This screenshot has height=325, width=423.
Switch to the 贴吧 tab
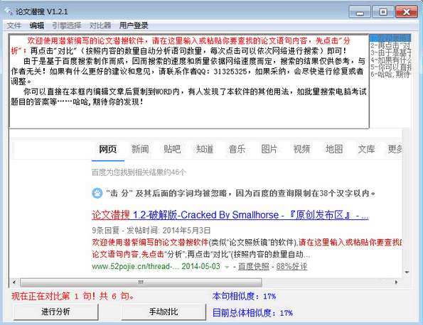[x=172, y=149]
